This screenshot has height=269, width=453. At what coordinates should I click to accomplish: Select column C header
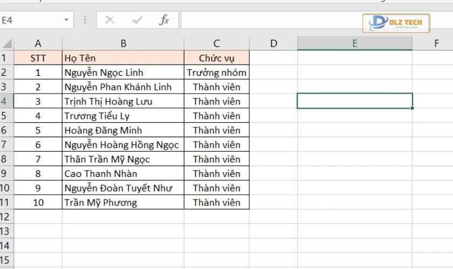(x=217, y=43)
